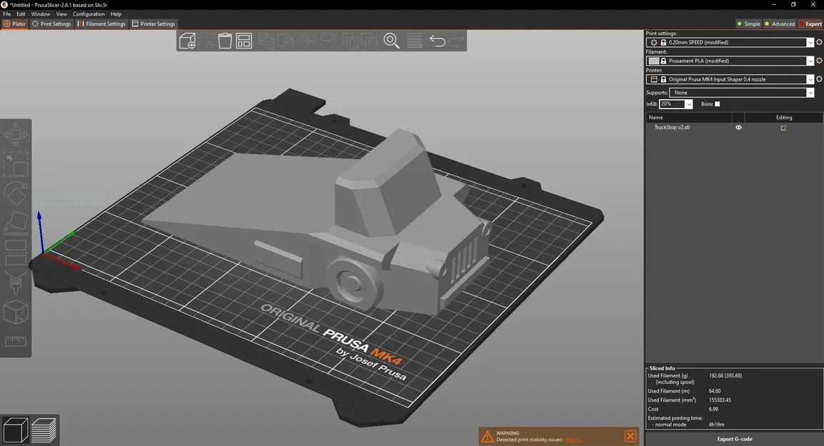This screenshot has width=824, height=446.
Task: Switch to the Filament Settings tab
Action: point(101,24)
